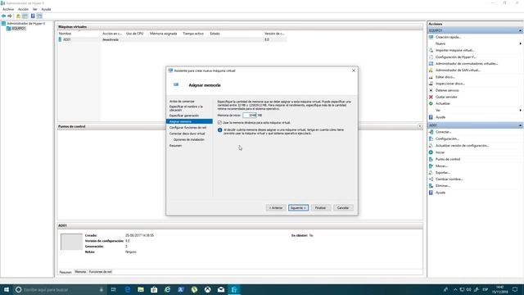Select the Resumen tab at bottom
Image resolution: width=524 pixels, height=295 pixels.
65,272
